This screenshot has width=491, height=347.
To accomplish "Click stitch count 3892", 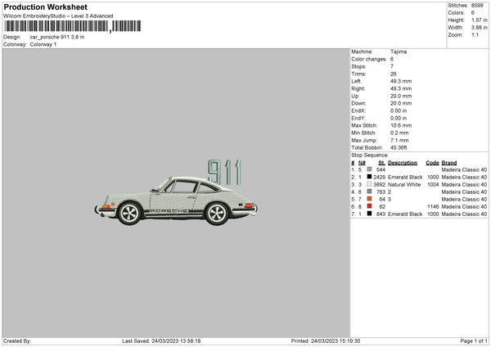I will 379,184.
